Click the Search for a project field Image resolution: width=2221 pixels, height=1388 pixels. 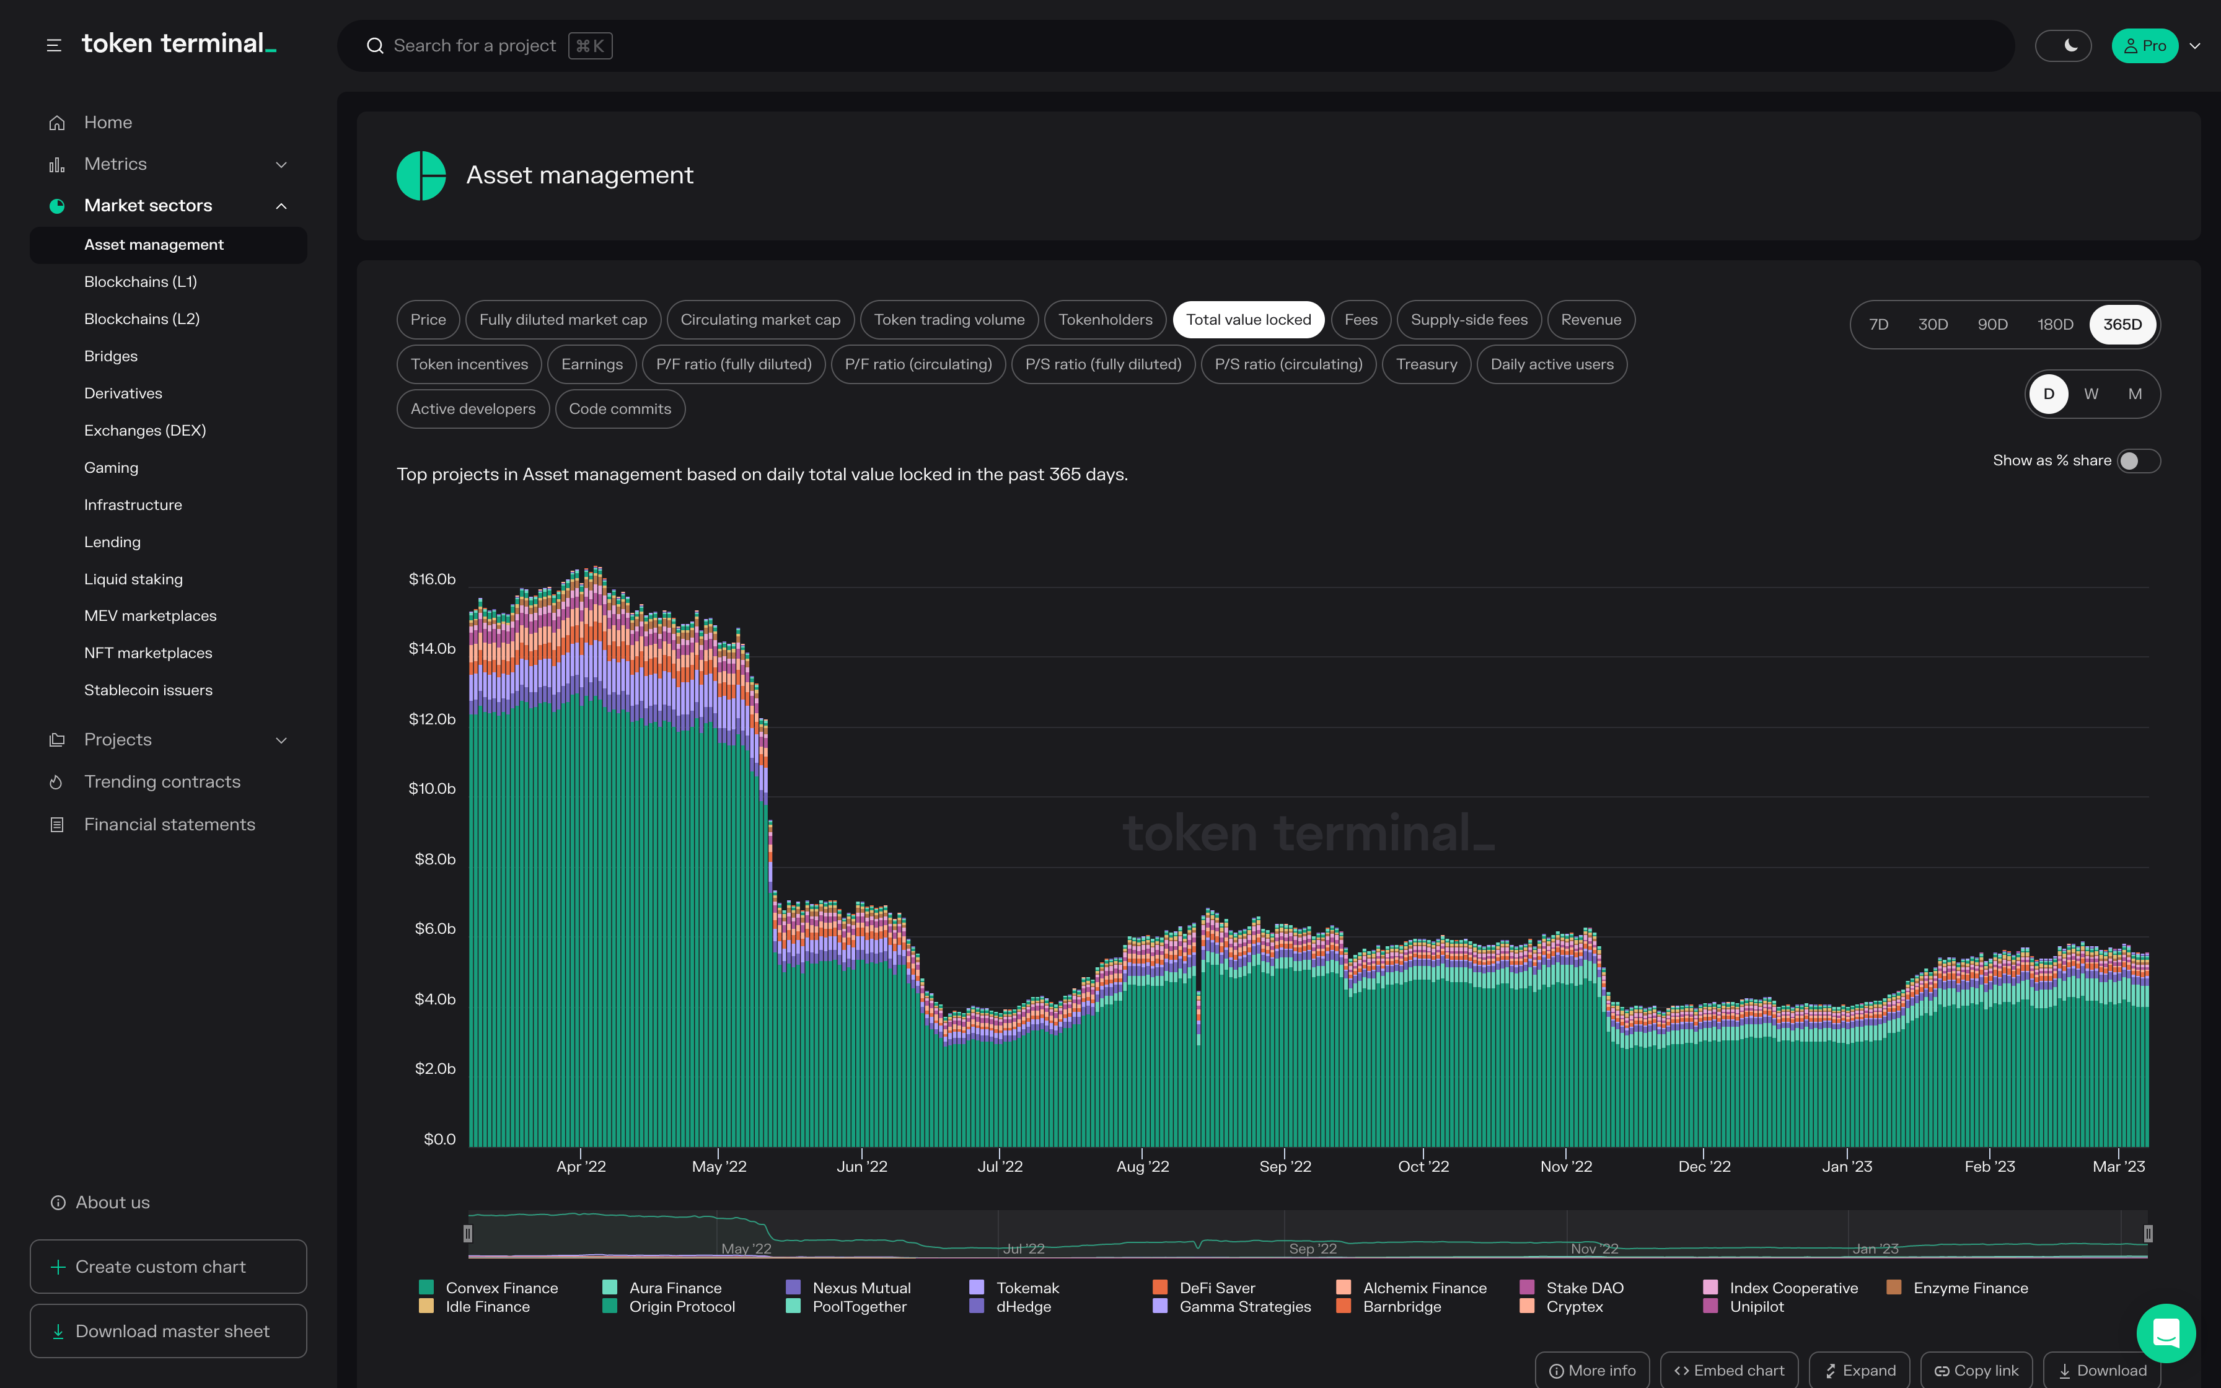click(x=475, y=46)
